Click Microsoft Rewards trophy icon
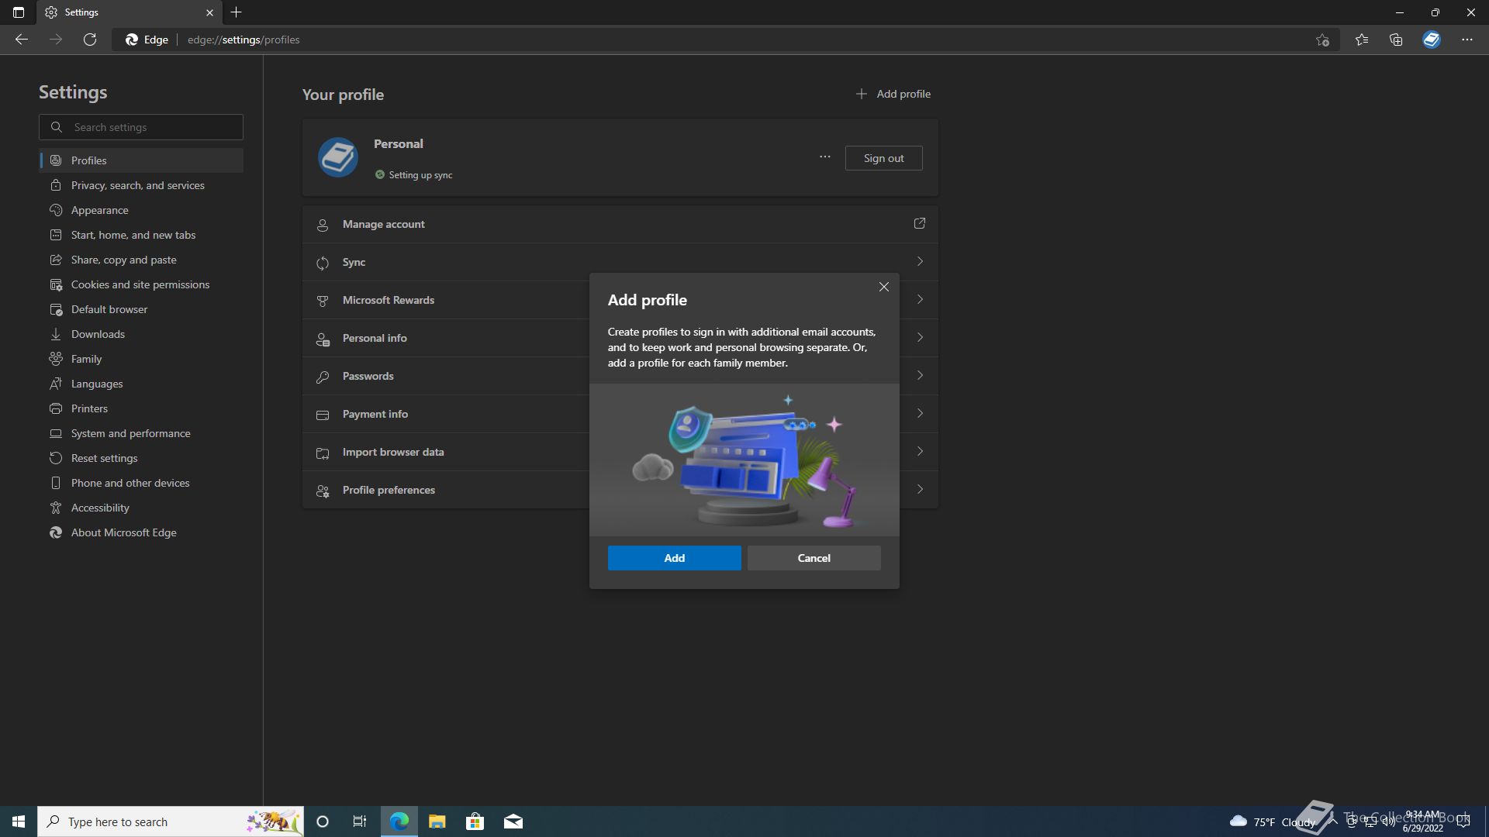Screen dimensions: 1489x837 pyautogui.click(x=323, y=301)
